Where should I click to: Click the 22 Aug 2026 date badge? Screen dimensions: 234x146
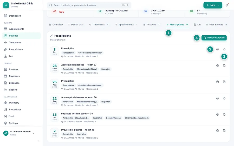point(55,100)
